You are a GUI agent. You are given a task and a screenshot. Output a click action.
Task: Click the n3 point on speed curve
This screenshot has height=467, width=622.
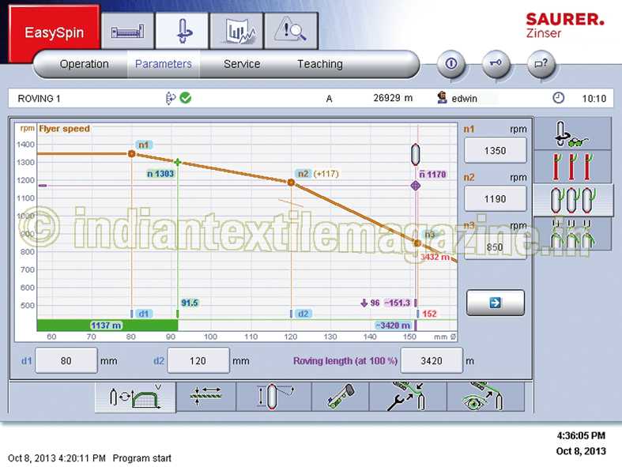417,243
